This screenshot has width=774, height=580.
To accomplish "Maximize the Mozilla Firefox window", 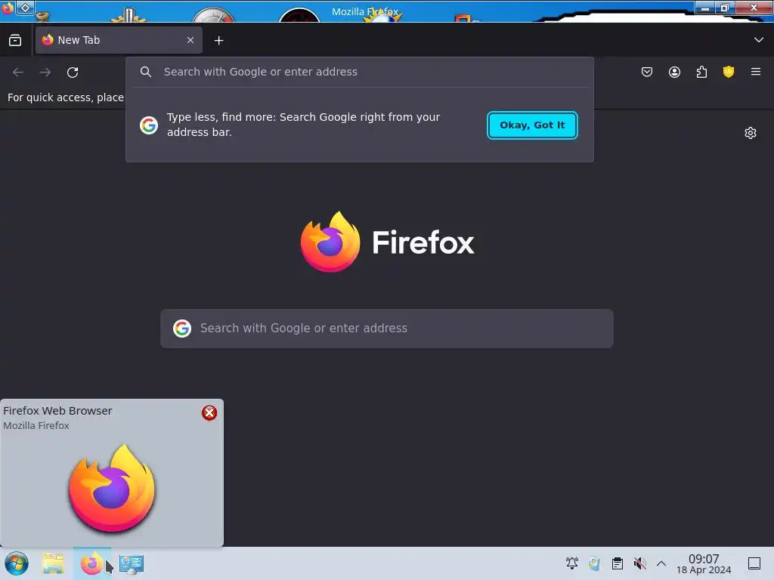I will point(725,8).
